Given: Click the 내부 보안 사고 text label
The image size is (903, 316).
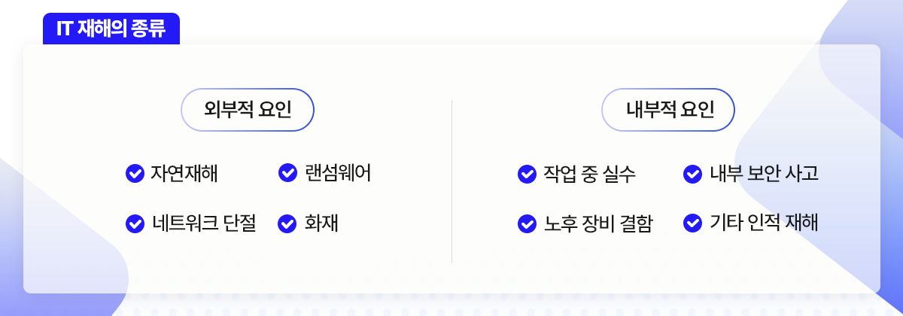Looking at the screenshot, I should pos(763,174).
